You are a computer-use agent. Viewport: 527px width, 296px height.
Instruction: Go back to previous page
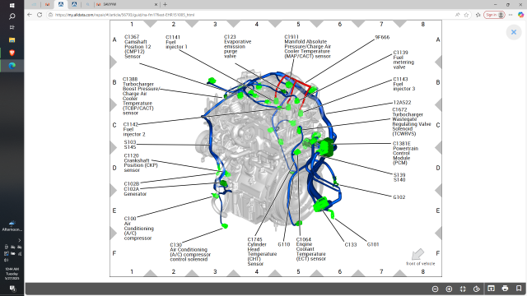[30, 15]
